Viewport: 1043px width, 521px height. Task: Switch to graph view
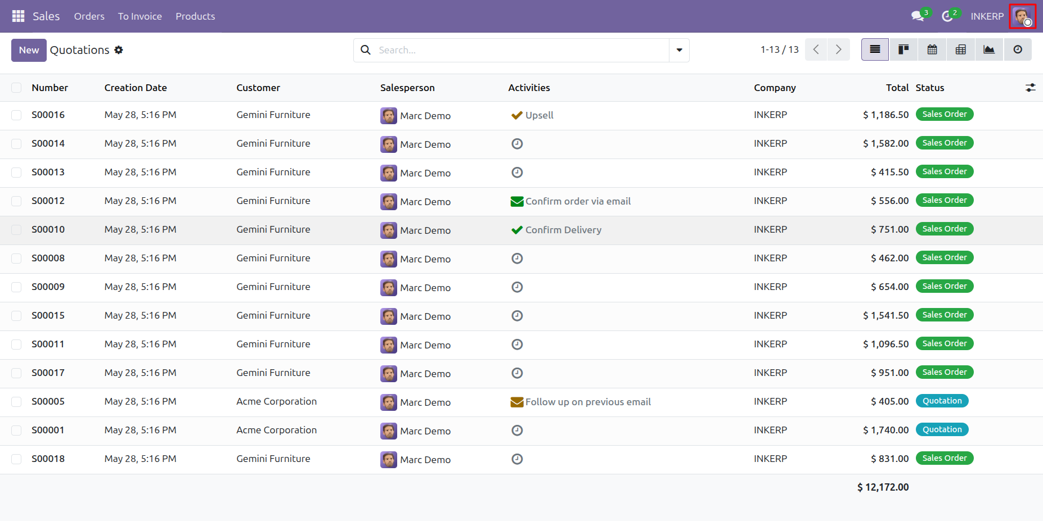pyautogui.click(x=989, y=49)
